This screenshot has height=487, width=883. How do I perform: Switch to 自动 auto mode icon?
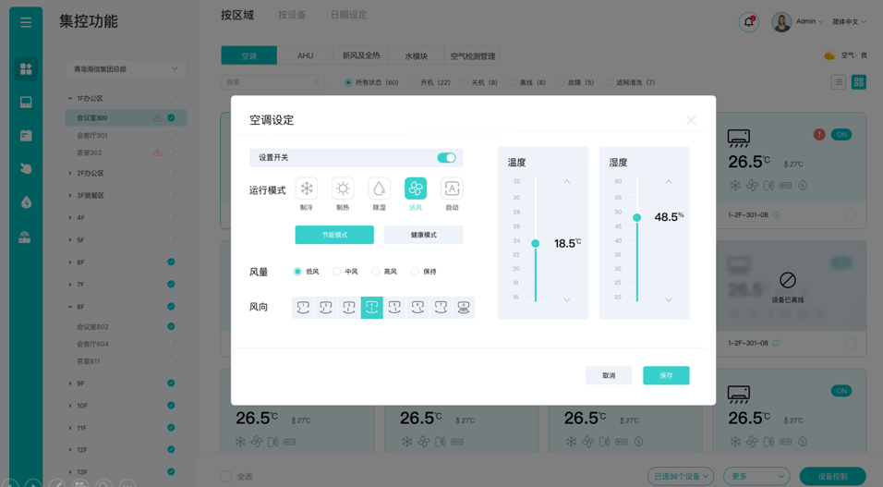click(452, 189)
